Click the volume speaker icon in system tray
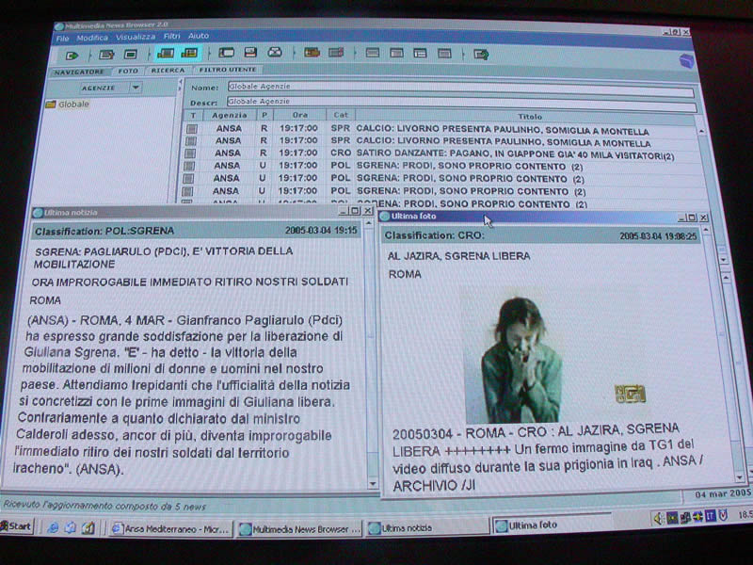 point(659,517)
